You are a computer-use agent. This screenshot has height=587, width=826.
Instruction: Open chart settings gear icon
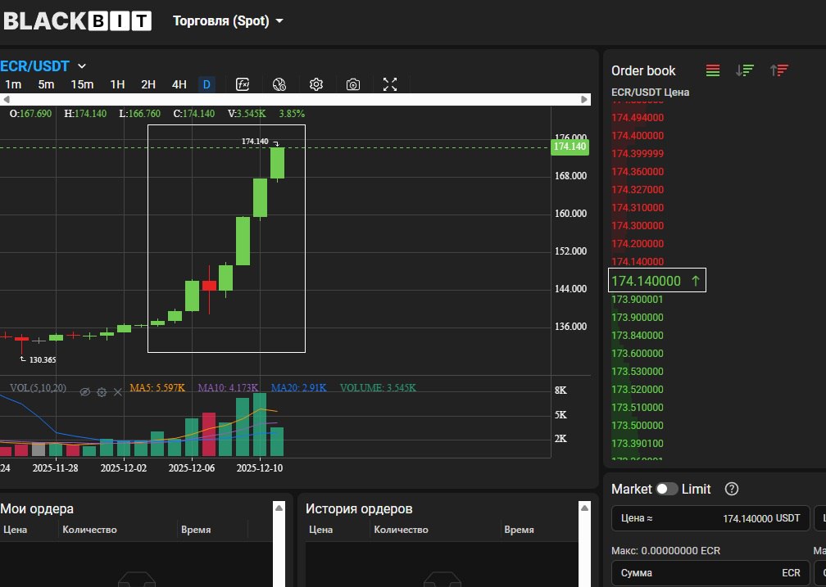tap(316, 84)
